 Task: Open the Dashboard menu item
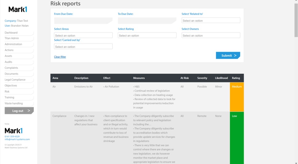click(x=11, y=33)
